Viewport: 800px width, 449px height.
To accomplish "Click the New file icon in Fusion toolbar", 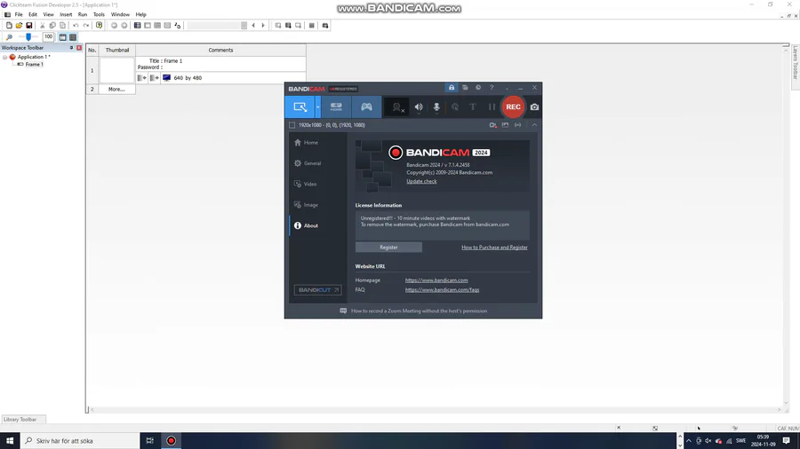I will click(x=9, y=26).
